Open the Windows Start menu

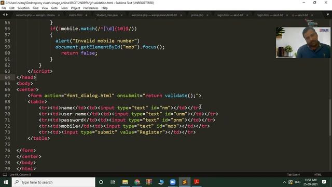point(6,182)
